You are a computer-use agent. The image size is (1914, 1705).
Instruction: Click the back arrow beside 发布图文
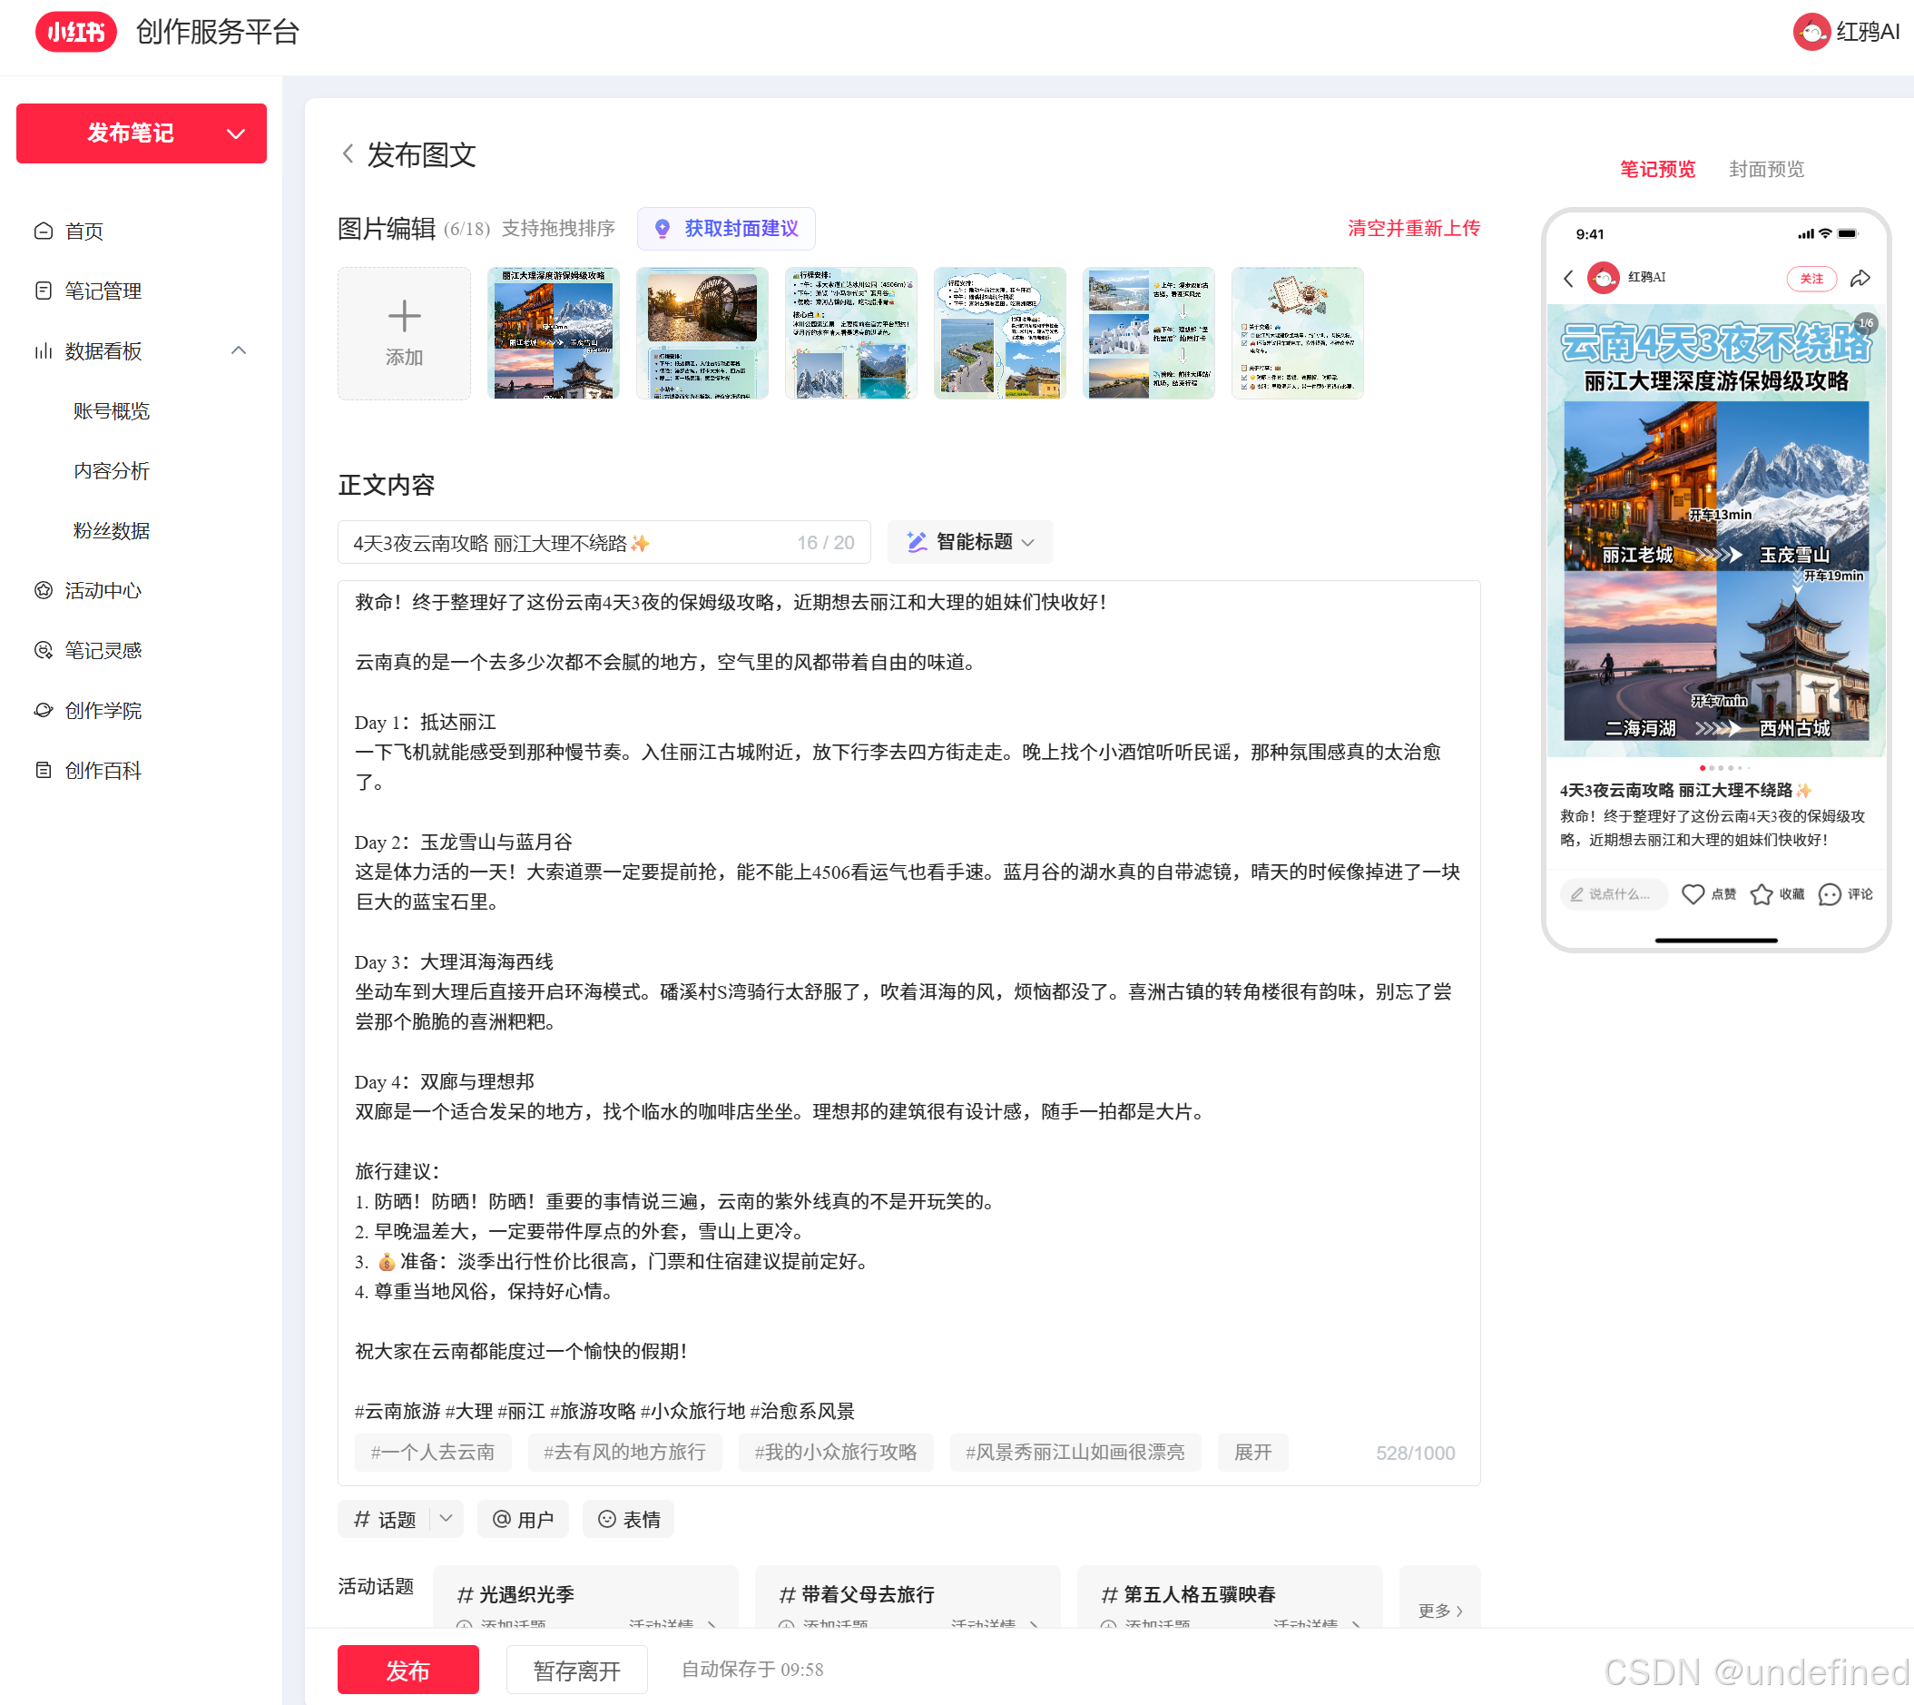[348, 153]
